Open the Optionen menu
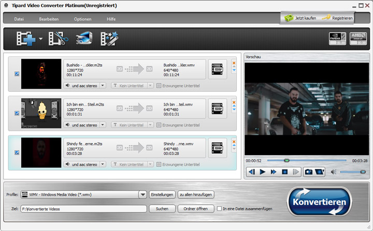 82,19
